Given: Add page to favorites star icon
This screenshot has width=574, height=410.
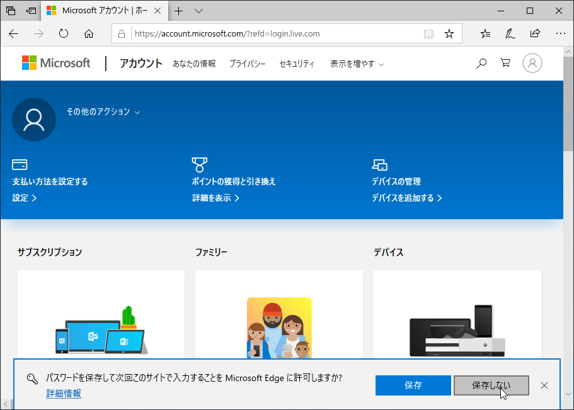Looking at the screenshot, I should pos(449,34).
